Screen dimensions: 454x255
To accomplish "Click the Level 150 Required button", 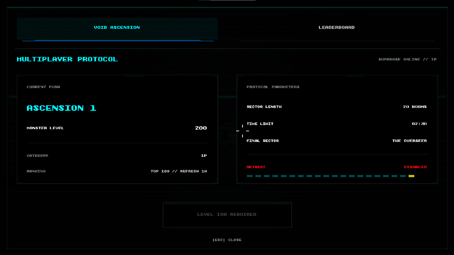I will pyautogui.click(x=227, y=215).
